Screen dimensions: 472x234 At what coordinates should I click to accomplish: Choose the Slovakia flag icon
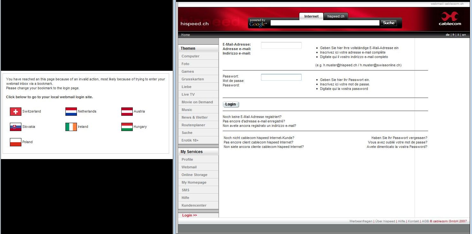pyautogui.click(x=16, y=127)
